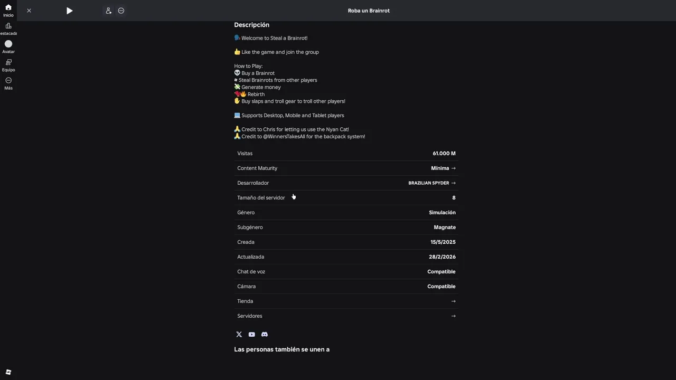Expand the Servidores row

point(453,316)
